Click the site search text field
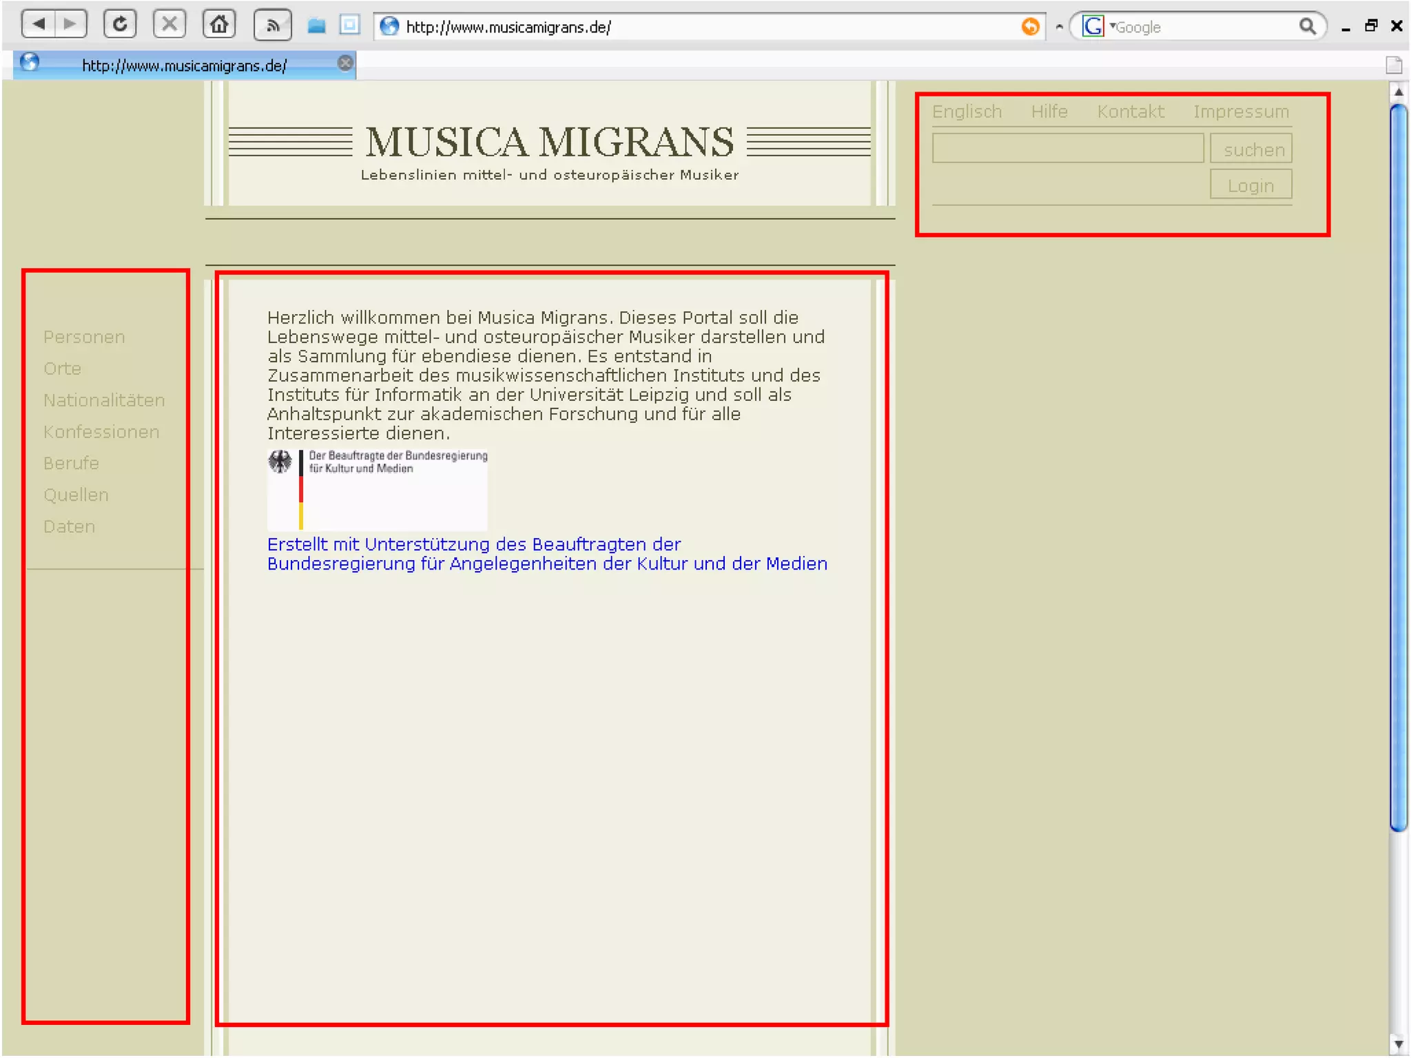 pyautogui.click(x=1067, y=149)
